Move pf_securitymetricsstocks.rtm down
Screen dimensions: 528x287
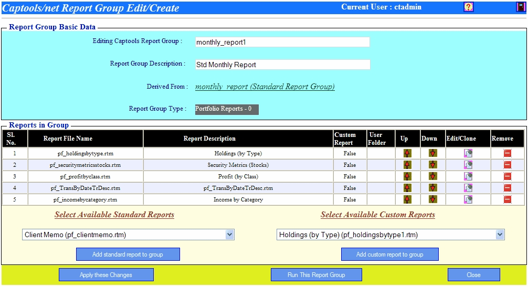pos(432,165)
